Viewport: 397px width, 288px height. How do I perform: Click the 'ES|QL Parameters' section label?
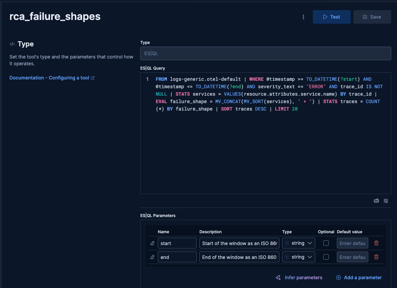(x=158, y=216)
